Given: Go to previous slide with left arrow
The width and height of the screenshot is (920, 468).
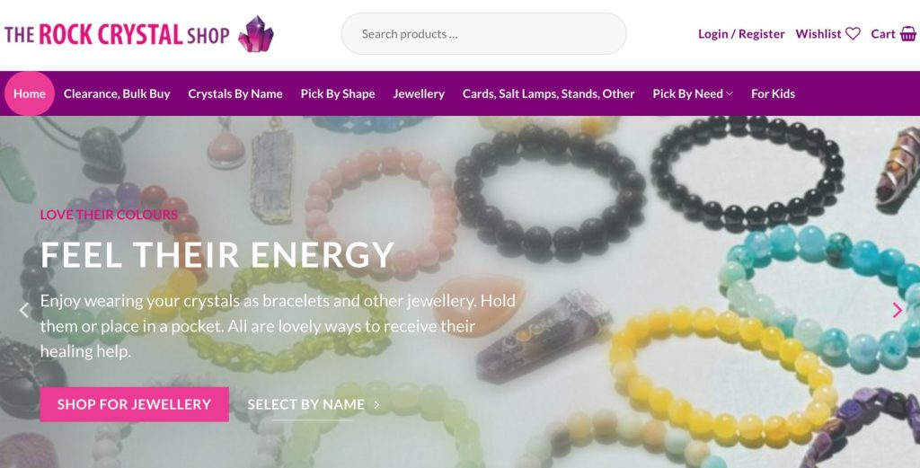Looking at the screenshot, I should pyautogui.click(x=24, y=310).
